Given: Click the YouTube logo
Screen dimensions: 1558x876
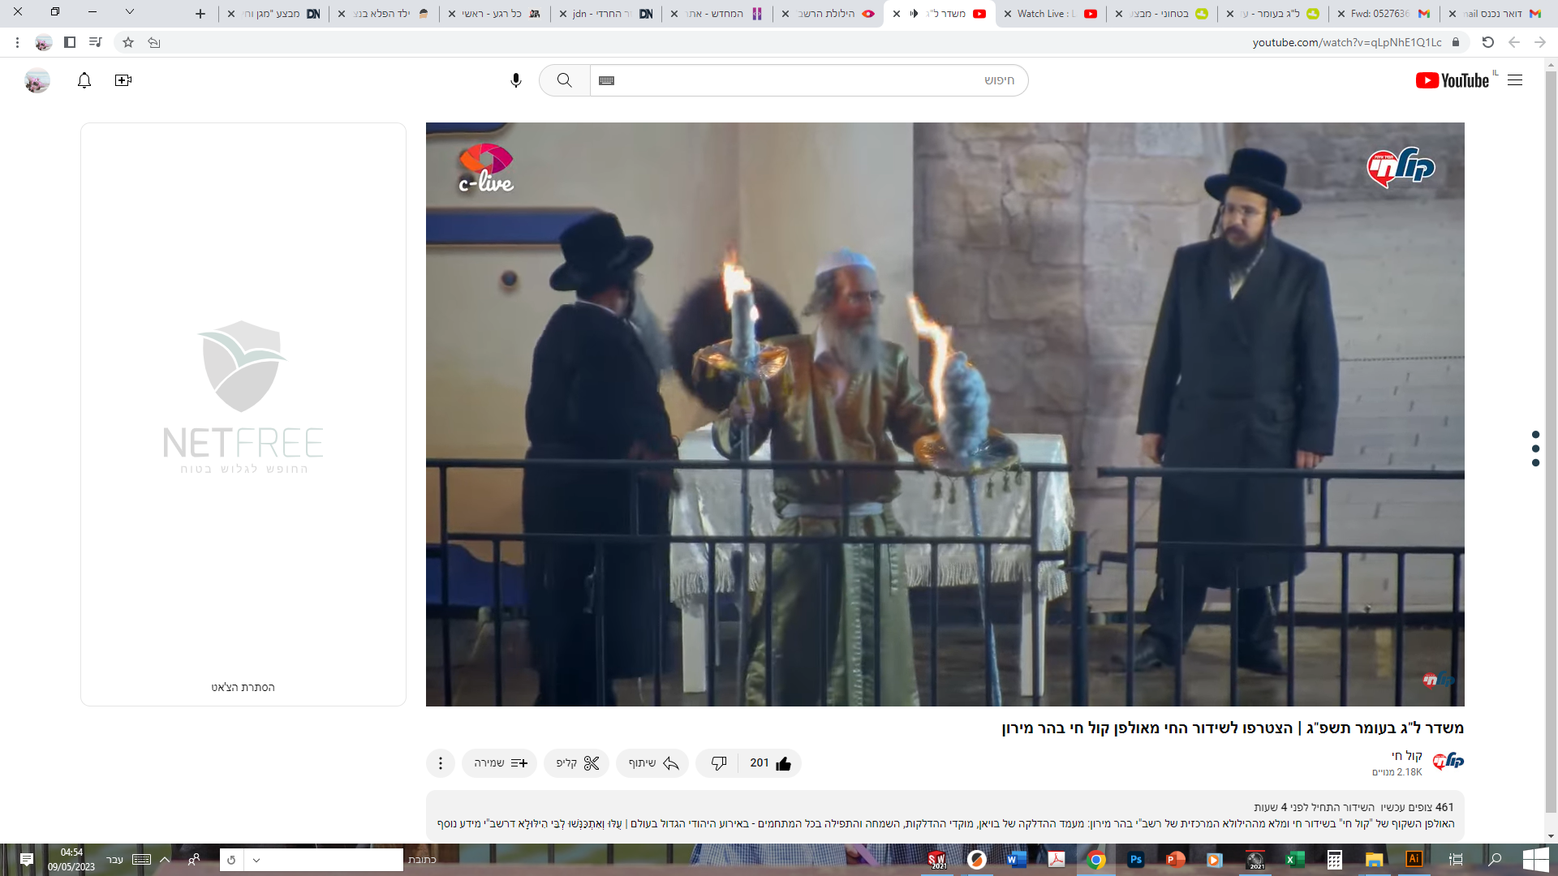Looking at the screenshot, I should 1453,80.
